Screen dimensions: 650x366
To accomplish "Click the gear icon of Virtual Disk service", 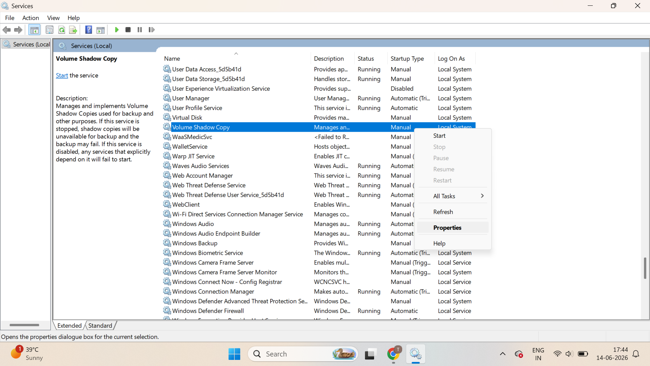I will [x=167, y=117].
